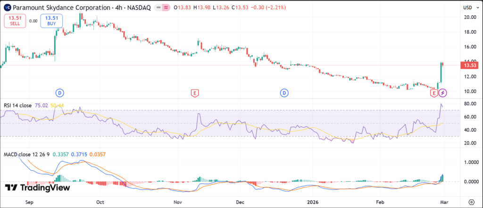Click the earnings marker in November
Viewport: 483px width, 208px height.
(194, 93)
